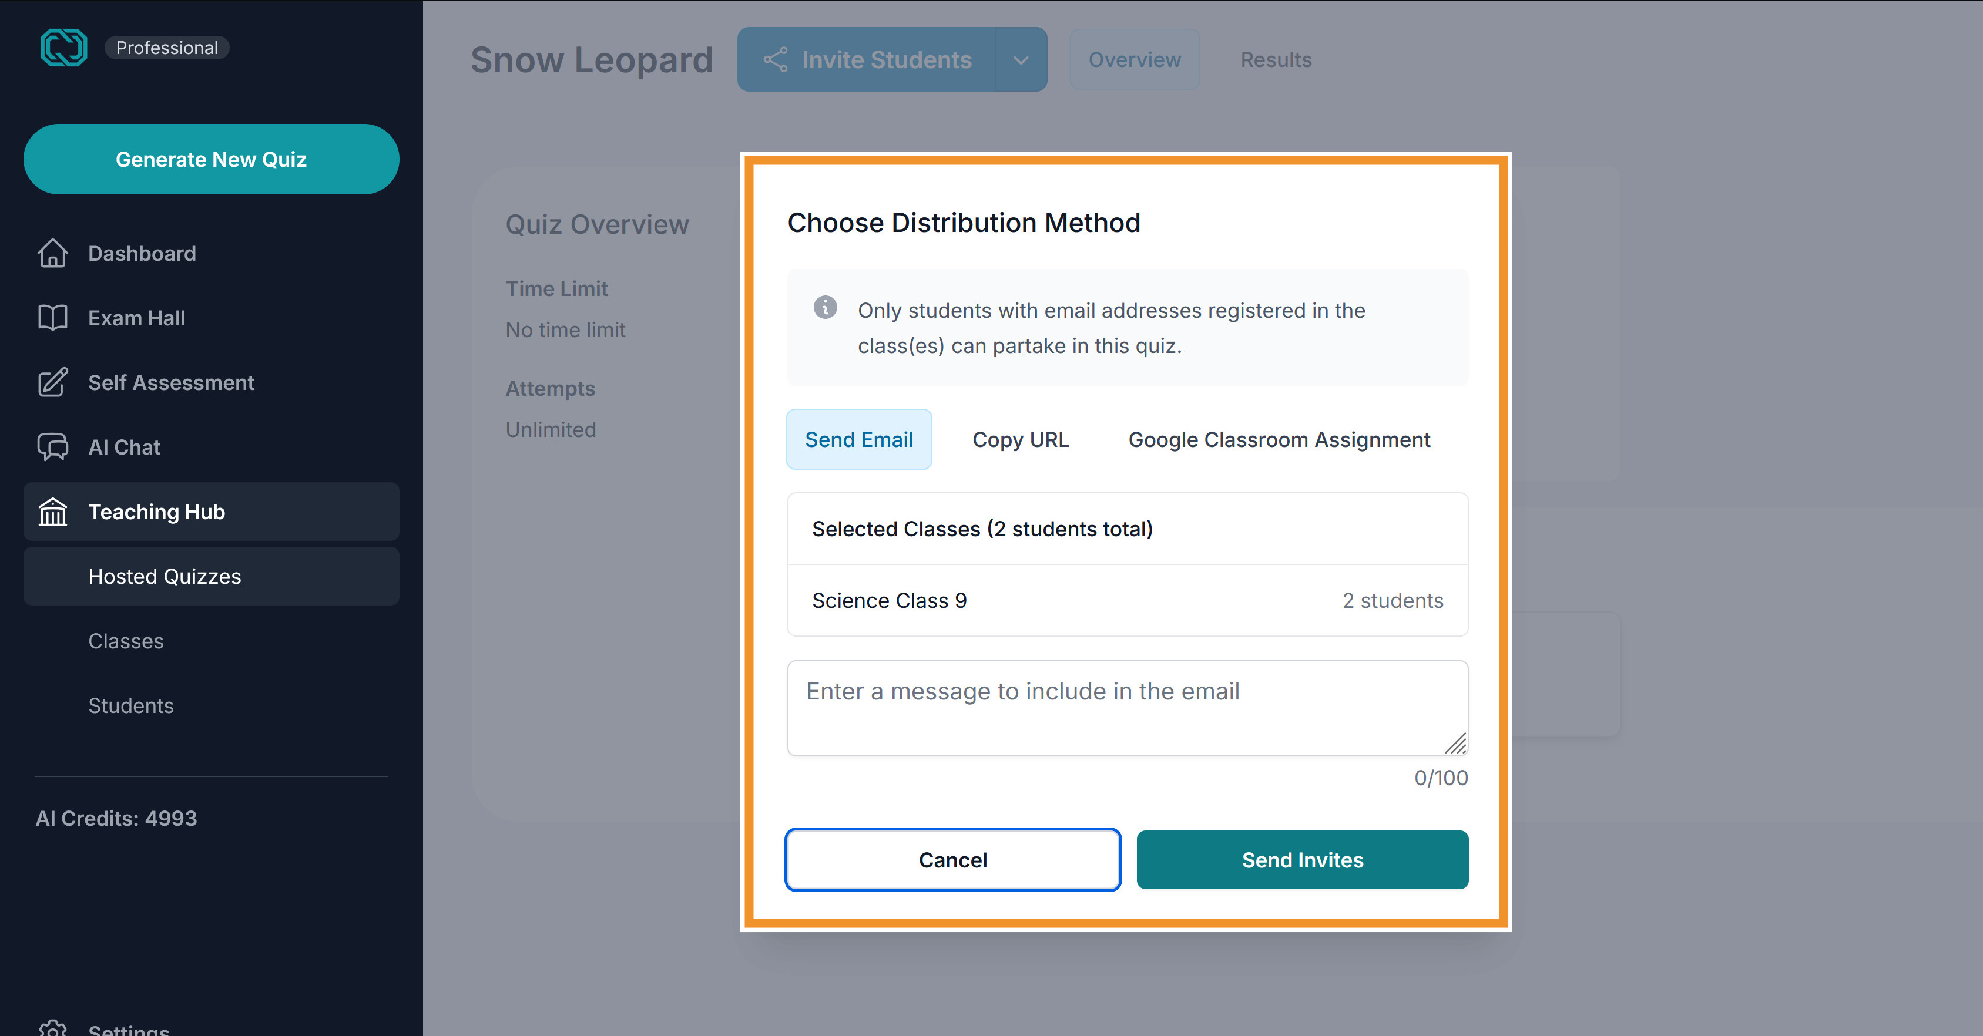Image resolution: width=1983 pixels, height=1036 pixels.
Task: Click the Self Assessment pencil icon
Action: 52,382
